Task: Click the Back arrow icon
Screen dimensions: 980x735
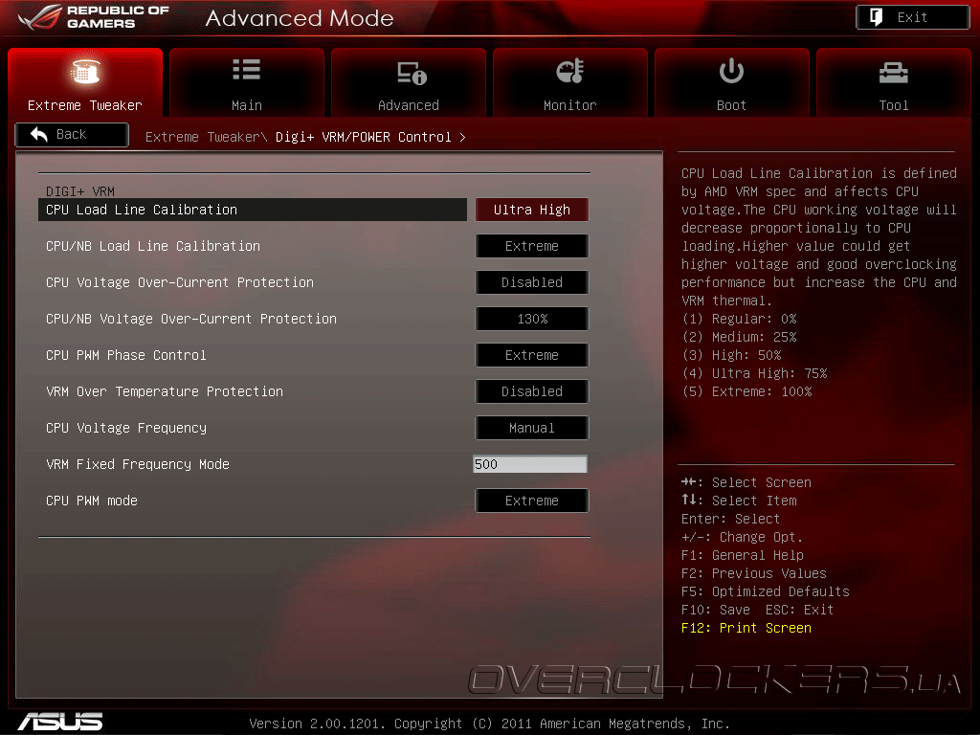Action: tap(38, 134)
